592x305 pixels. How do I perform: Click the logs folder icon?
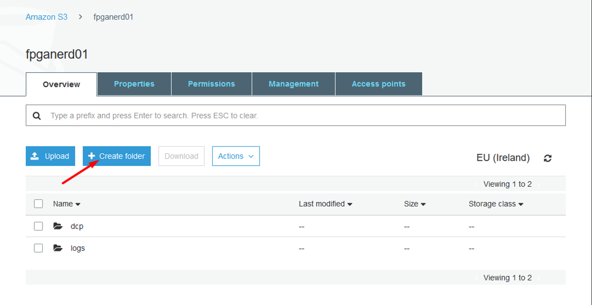coord(58,248)
